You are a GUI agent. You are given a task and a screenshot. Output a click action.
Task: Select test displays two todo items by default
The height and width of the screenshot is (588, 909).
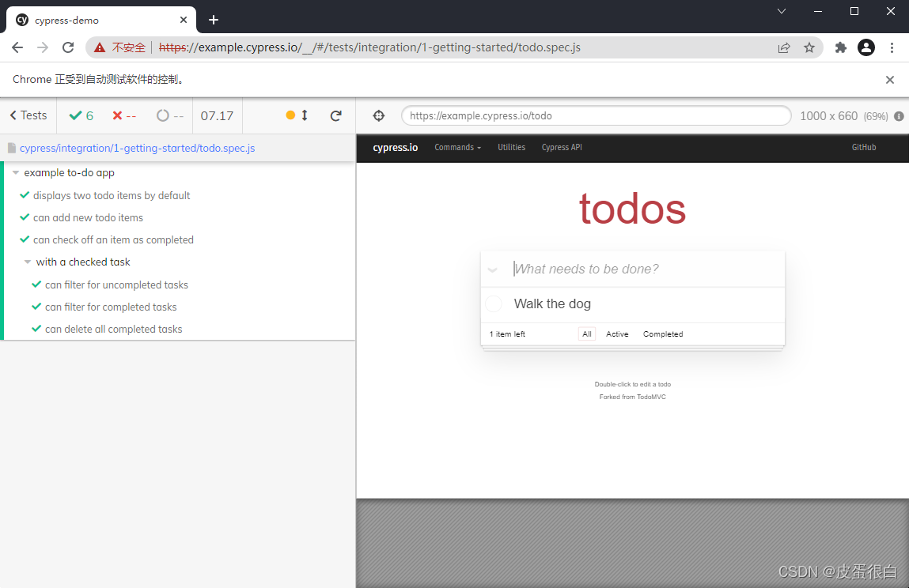(x=112, y=195)
